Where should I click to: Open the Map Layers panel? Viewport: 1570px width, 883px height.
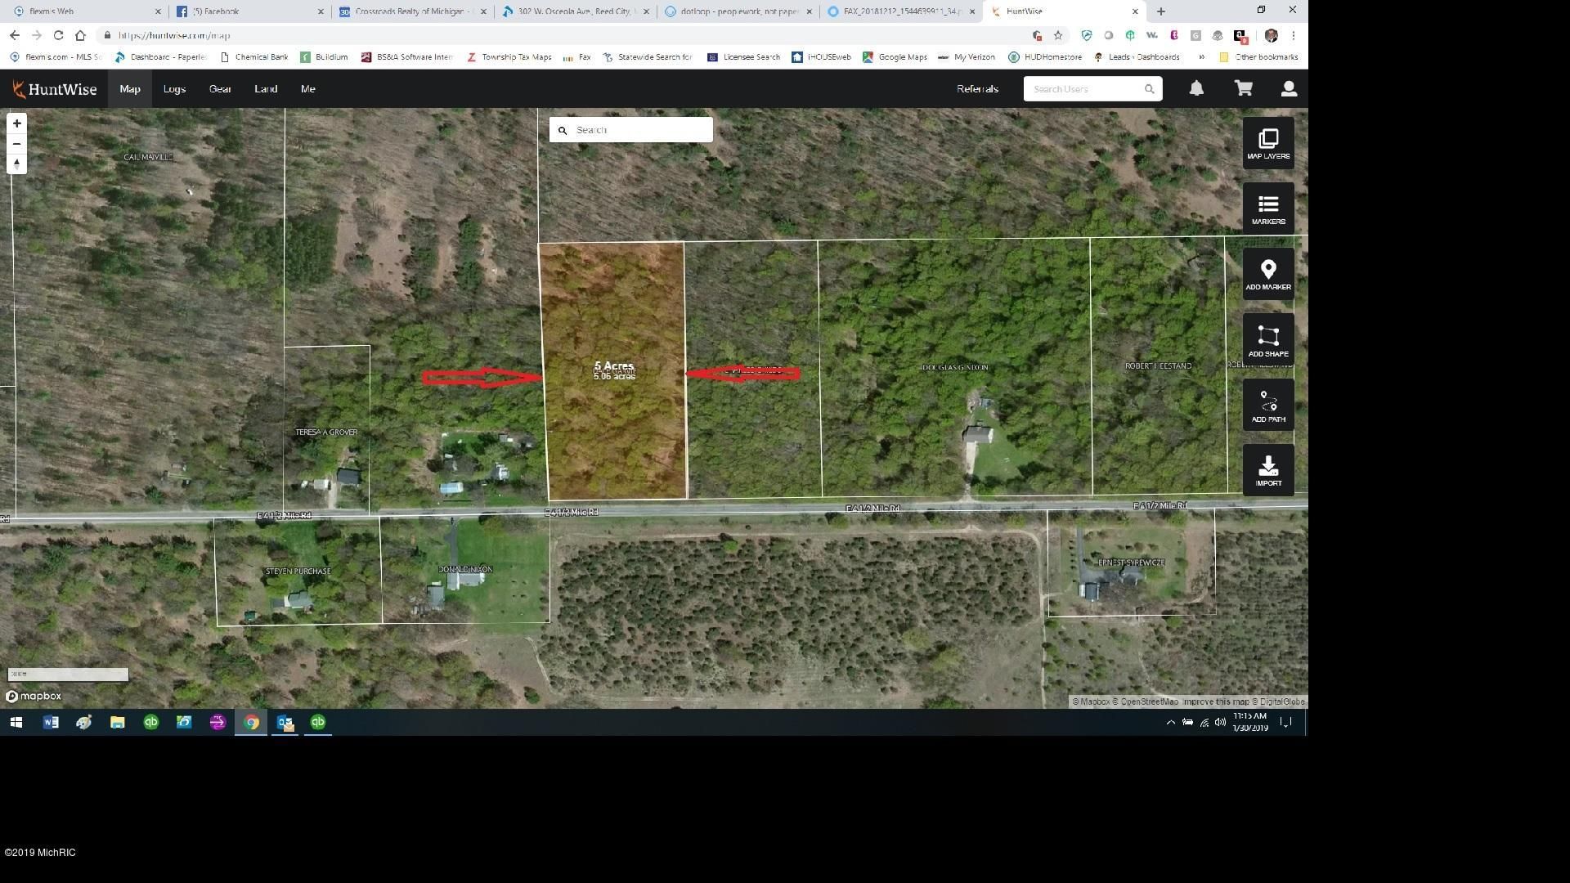(x=1268, y=142)
